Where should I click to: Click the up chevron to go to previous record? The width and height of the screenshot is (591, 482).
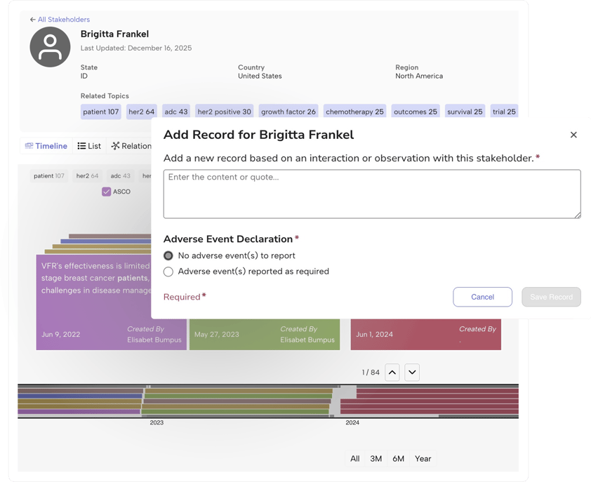[x=392, y=373]
